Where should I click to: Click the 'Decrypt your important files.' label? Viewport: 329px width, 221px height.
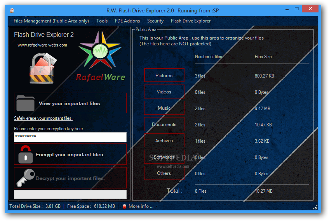(x=70, y=178)
